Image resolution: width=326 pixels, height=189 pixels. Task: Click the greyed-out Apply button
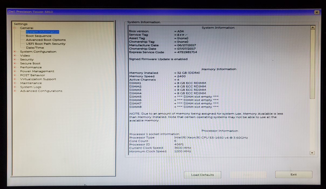(x=248, y=175)
